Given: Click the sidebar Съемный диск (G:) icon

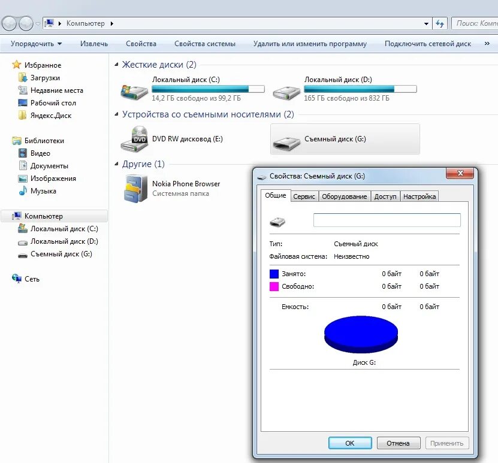Looking at the screenshot, I should click(x=23, y=255).
